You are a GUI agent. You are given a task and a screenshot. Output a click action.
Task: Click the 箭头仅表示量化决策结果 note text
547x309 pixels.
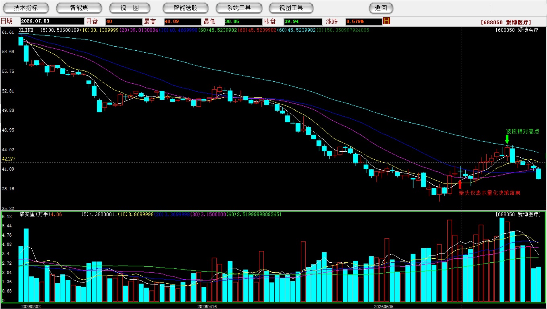pyautogui.click(x=490, y=193)
